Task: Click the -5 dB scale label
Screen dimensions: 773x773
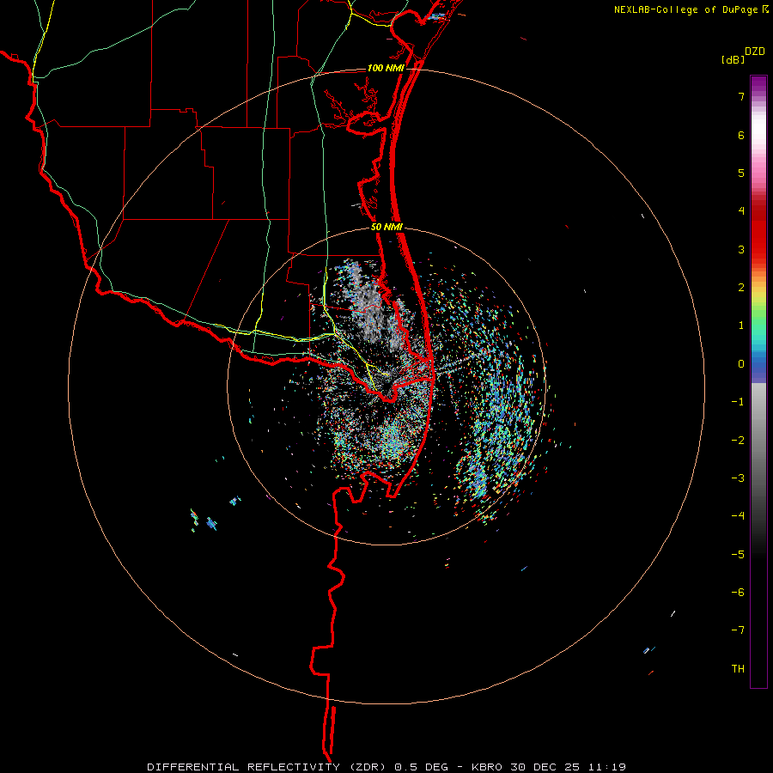Action: 738,555
